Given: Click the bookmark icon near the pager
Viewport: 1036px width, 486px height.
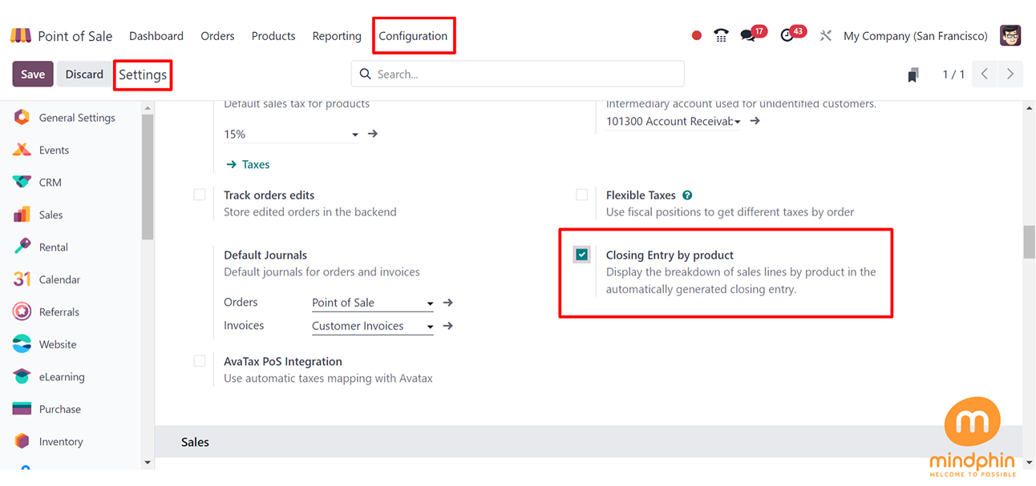Looking at the screenshot, I should pyautogui.click(x=913, y=74).
